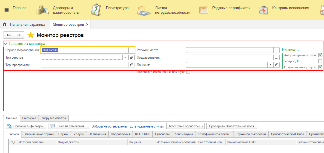The image size is (324, 153).
Task: Toggle Подсветка измененных вручную checkbox
Action: [x=188, y=72]
